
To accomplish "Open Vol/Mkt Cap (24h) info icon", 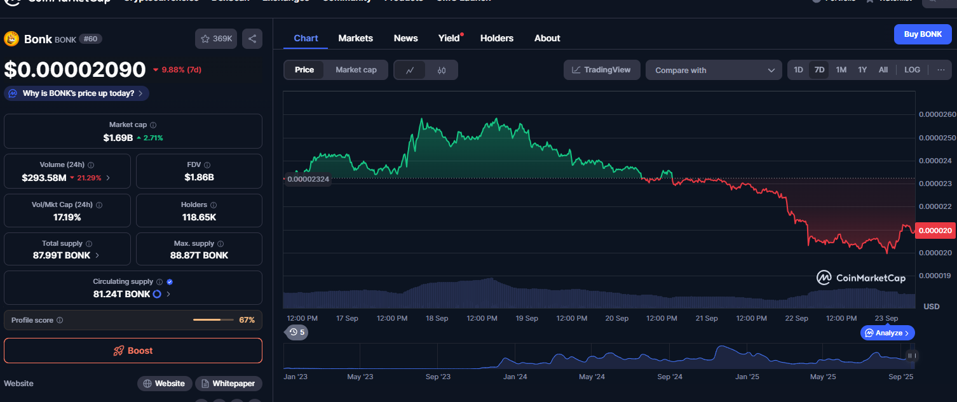I will click(99, 205).
